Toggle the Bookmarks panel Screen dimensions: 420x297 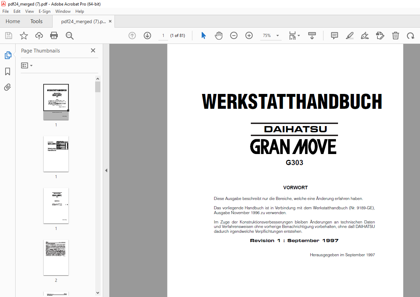point(8,71)
